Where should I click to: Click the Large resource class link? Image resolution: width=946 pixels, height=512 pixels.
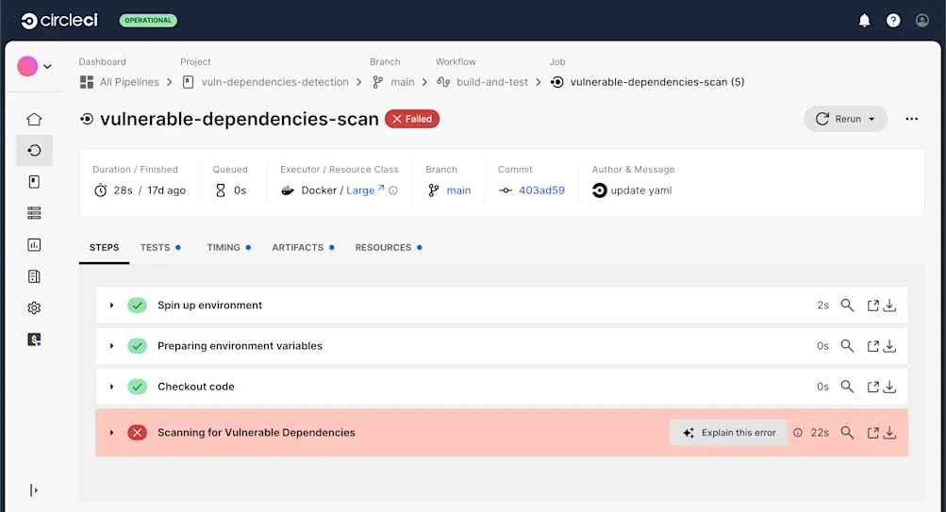[365, 190]
